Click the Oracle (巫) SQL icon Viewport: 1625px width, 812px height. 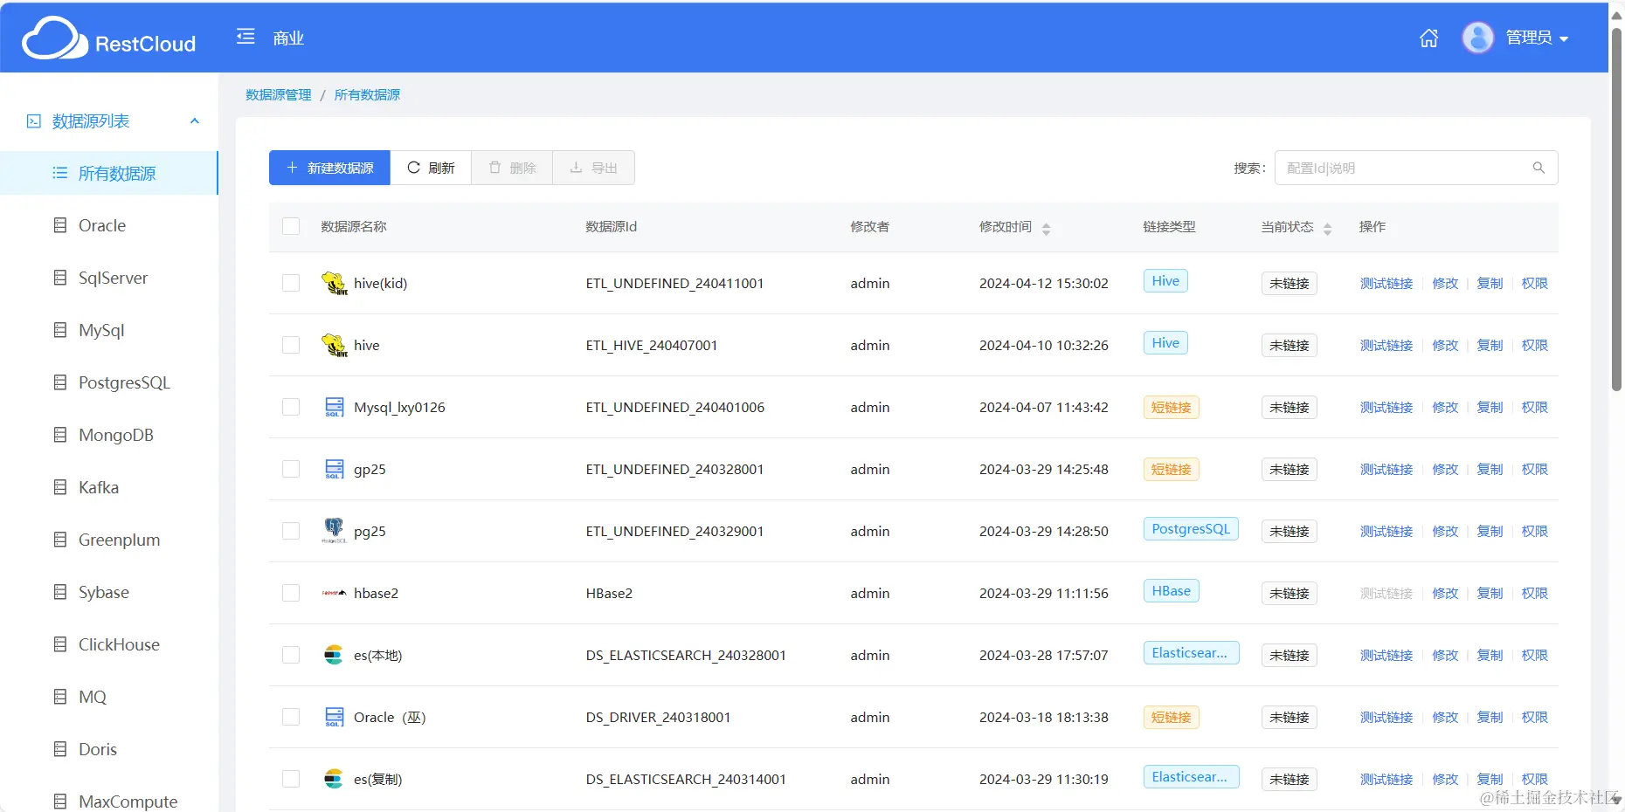[334, 717]
